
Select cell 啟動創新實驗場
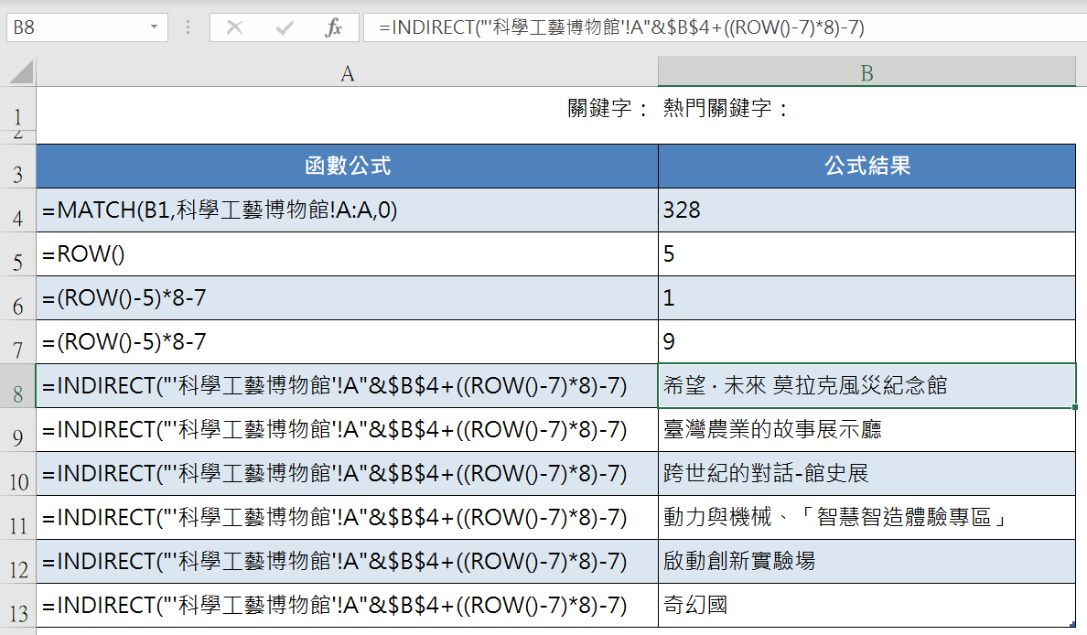point(866,562)
